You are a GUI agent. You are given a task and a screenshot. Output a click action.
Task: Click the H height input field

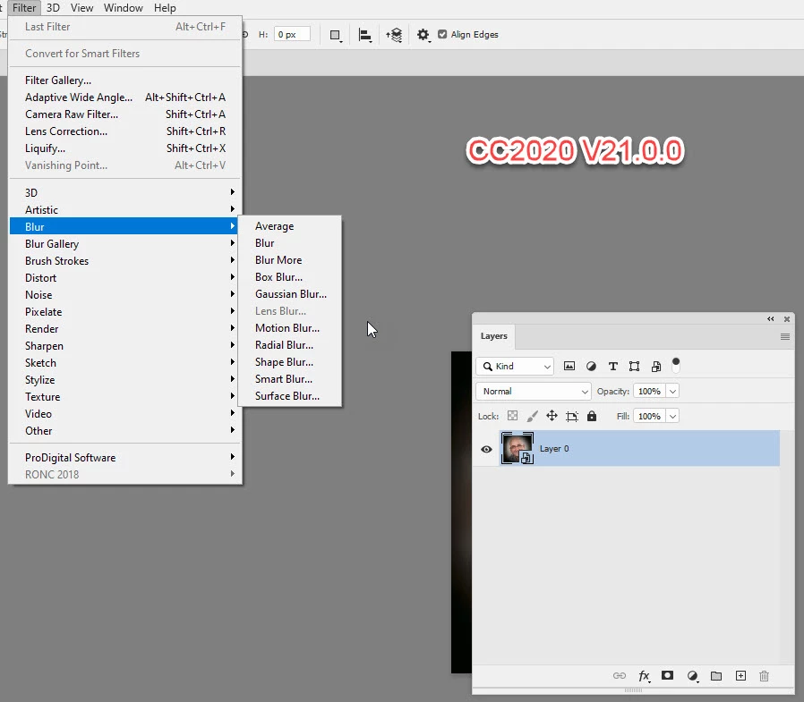[x=292, y=34]
